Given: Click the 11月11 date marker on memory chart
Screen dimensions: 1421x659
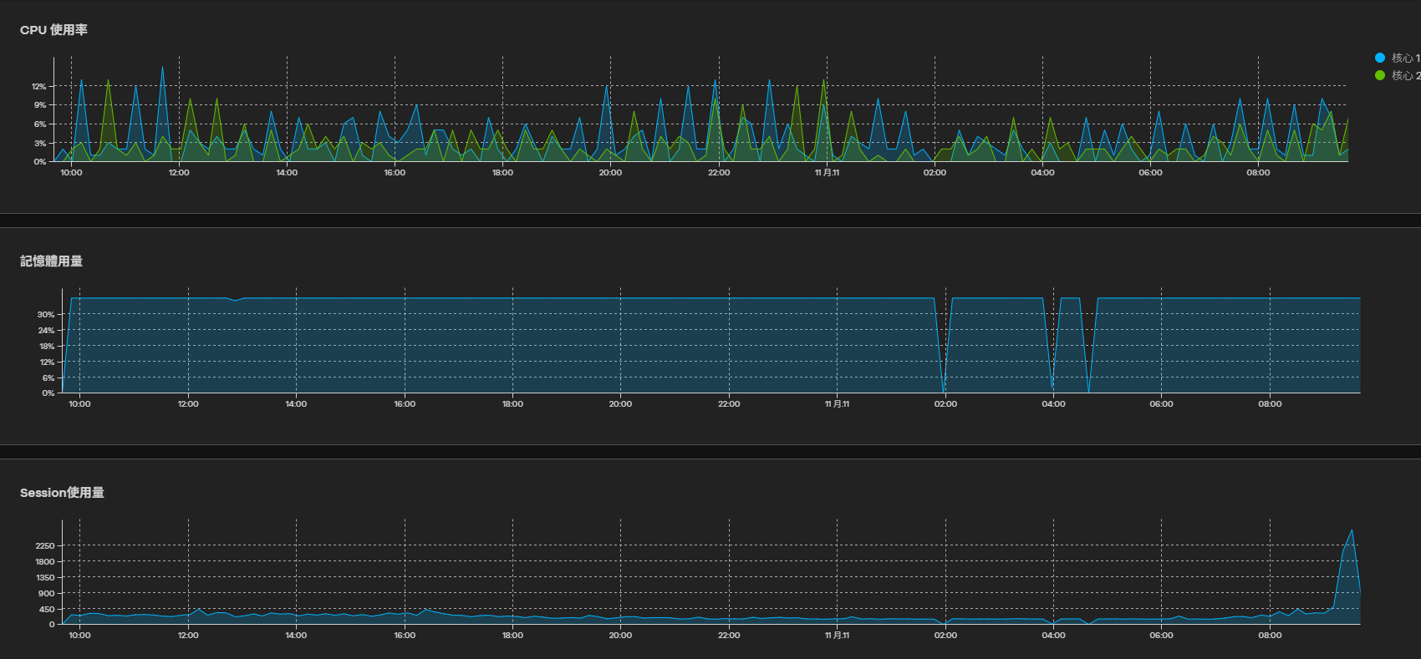Looking at the screenshot, I should tap(837, 404).
